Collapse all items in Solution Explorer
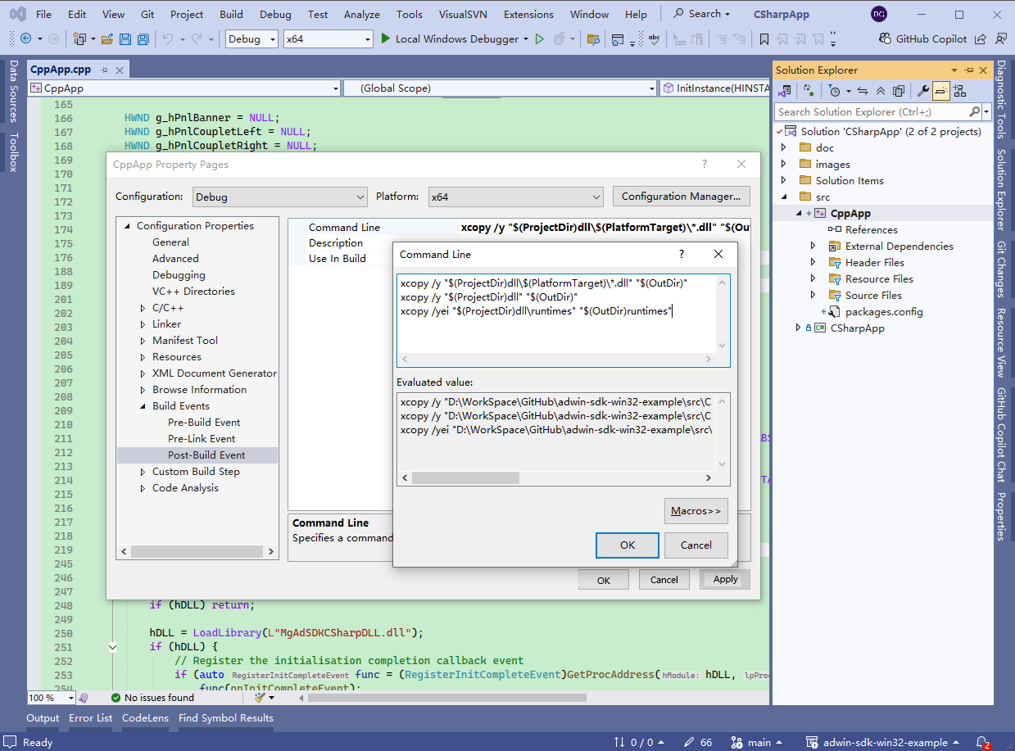Image resolution: width=1015 pixels, height=751 pixels. click(x=880, y=91)
